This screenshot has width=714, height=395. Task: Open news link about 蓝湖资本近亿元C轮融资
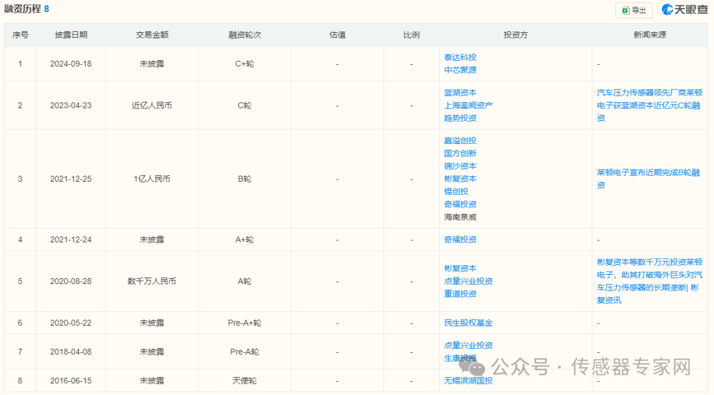649,106
